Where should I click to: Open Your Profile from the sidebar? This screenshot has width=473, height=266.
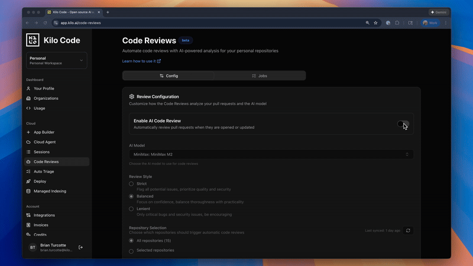44,88
